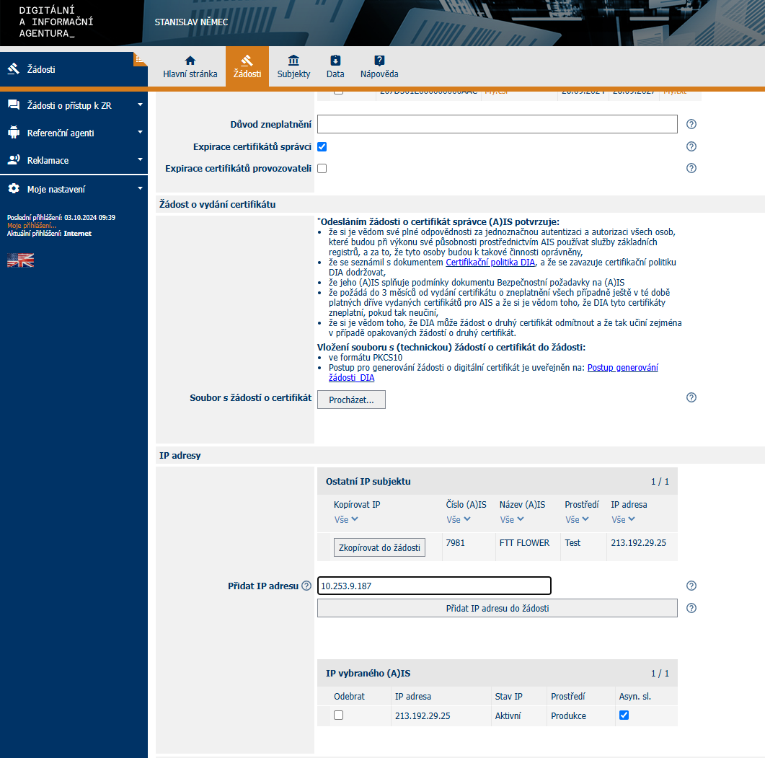Select the Žádosti tab in top navigation
Screen dimensions: 765x758
(x=247, y=66)
